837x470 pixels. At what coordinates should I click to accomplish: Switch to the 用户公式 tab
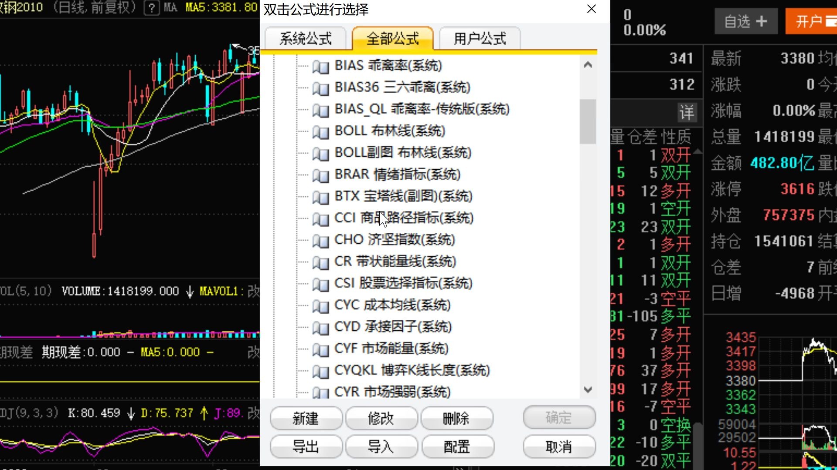pos(480,39)
